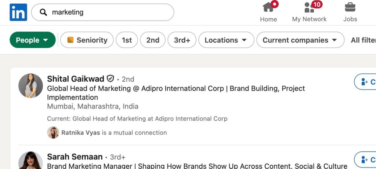Click the Home label in navigation
This screenshot has height=169, width=376.
pos(268,19)
